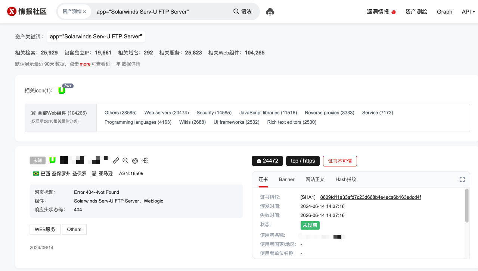
Task: Click the green U favicon in result row
Action: 53,160
